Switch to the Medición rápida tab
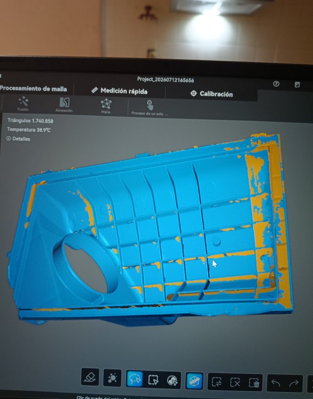Screen dimensions: 313x399 120,90
